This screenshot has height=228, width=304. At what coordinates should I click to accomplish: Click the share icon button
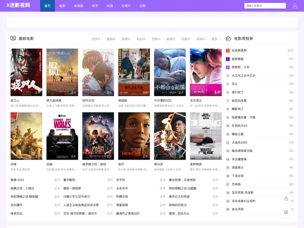tap(286, 199)
